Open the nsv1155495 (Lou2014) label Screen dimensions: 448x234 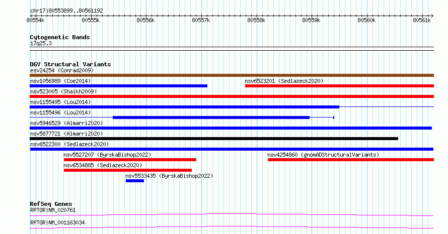(60, 102)
